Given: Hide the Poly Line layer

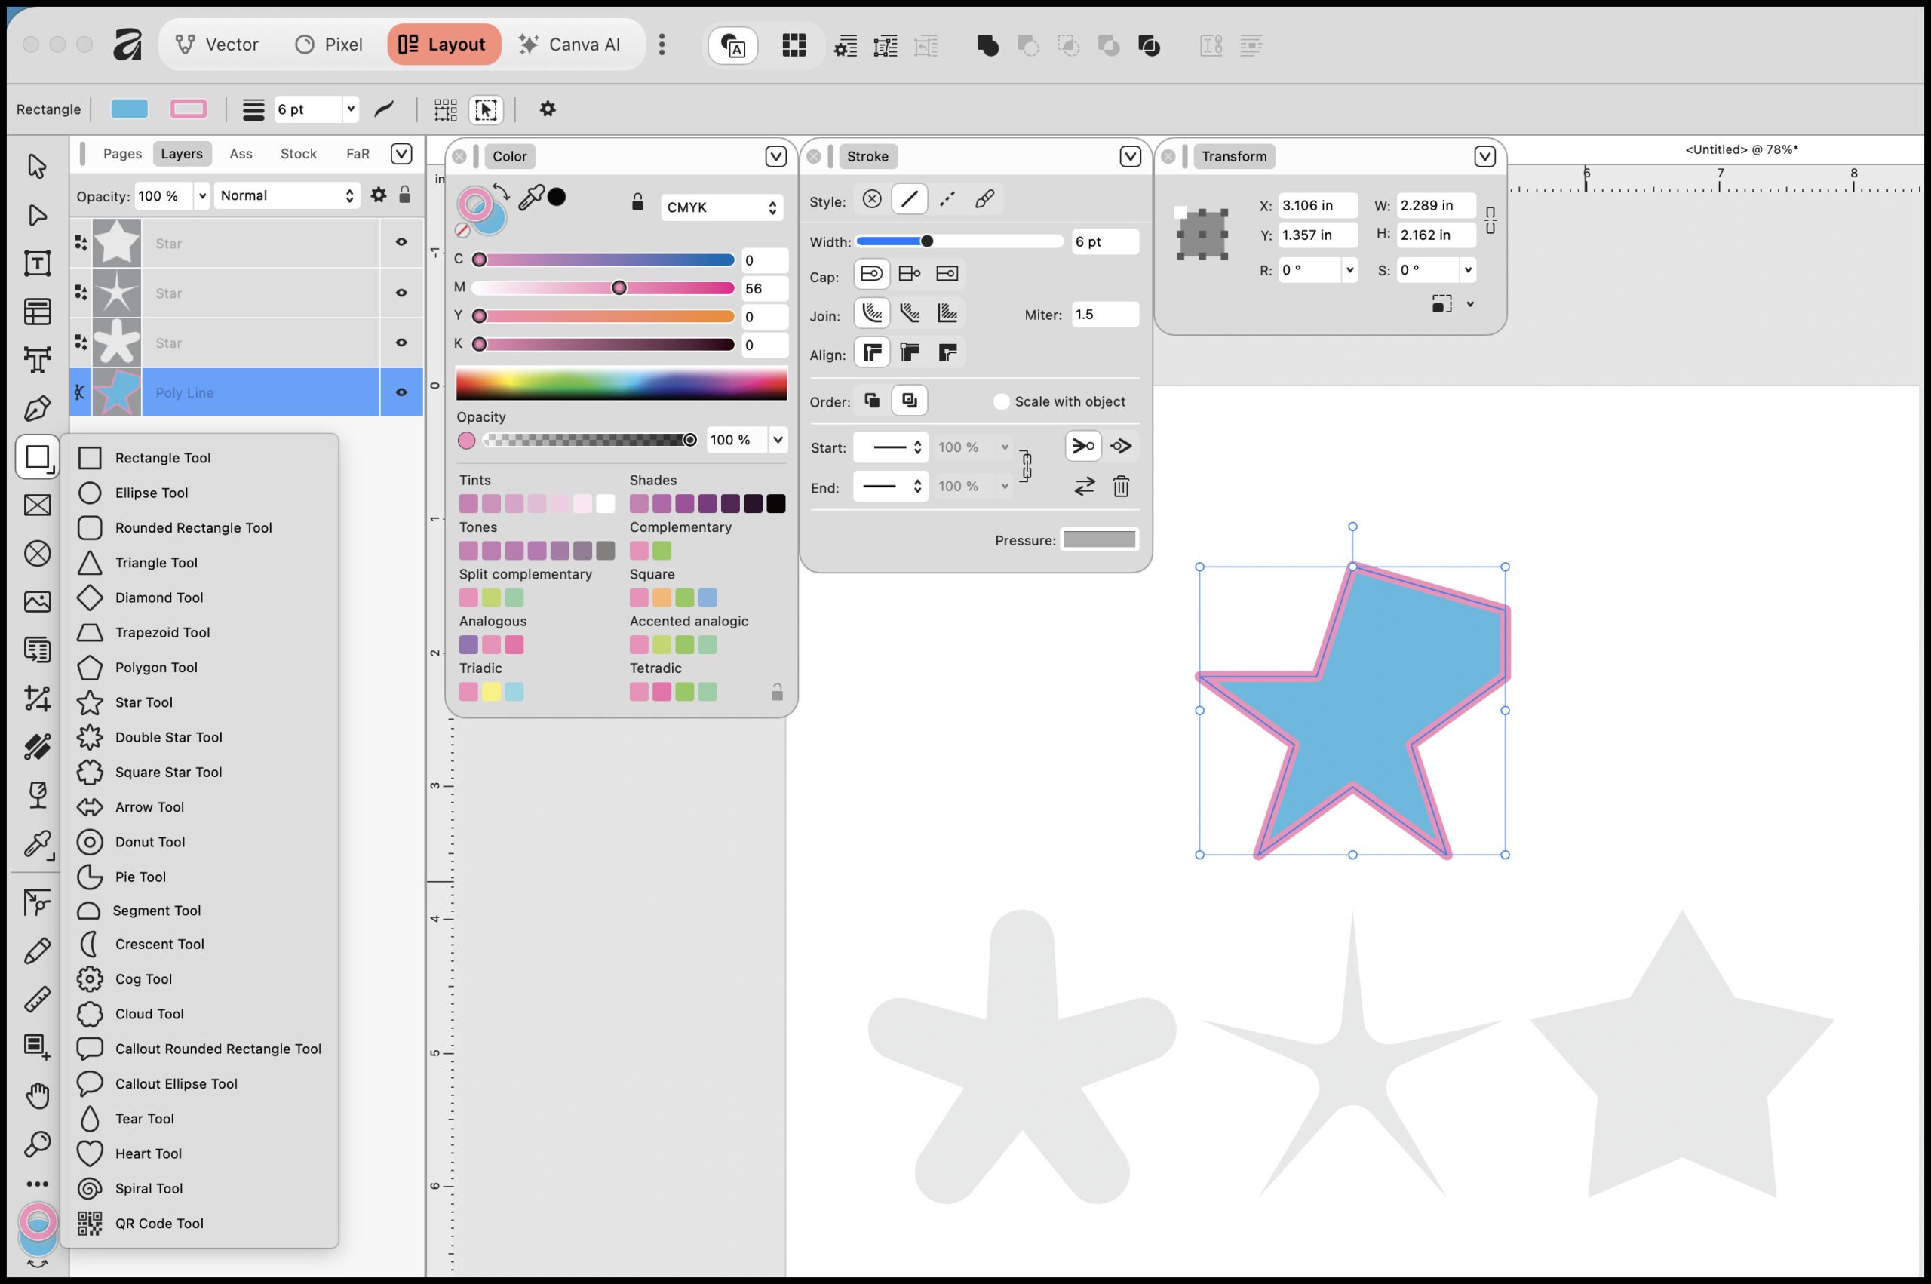Looking at the screenshot, I should [x=401, y=392].
